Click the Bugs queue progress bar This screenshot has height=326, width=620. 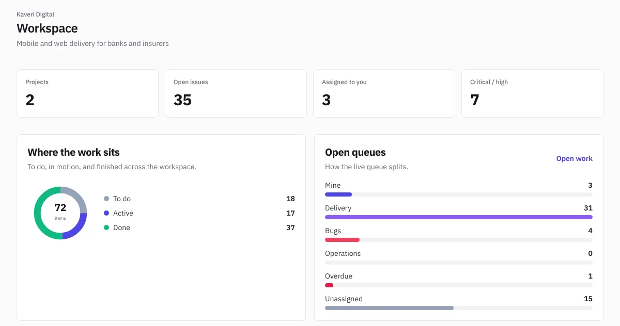(459, 240)
